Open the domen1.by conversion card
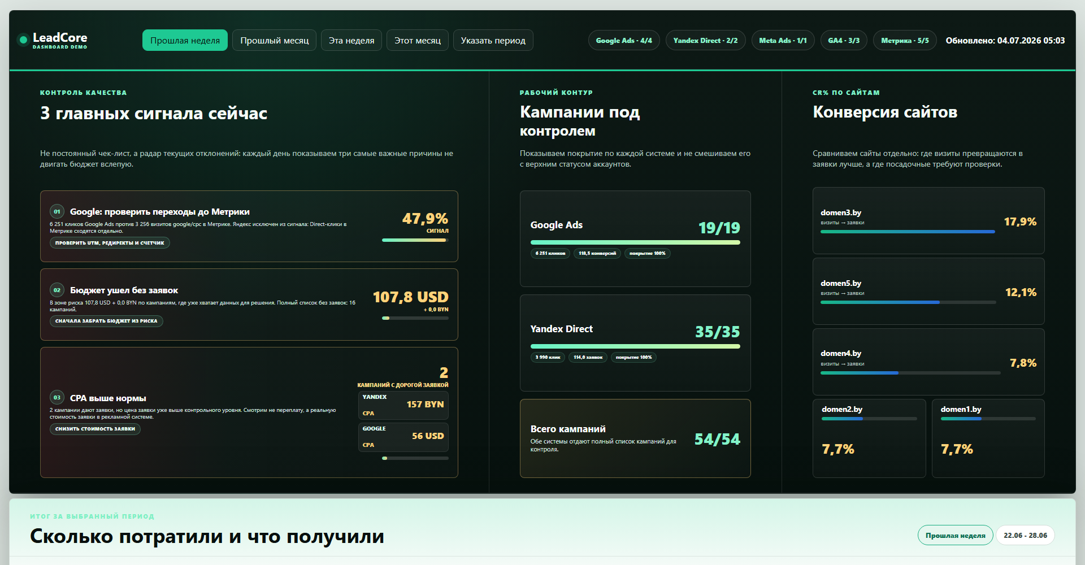Image resolution: width=1085 pixels, height=565 pixels. (x=988, y=438)
